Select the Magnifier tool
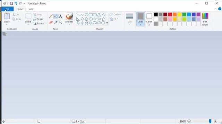 pos(60,22)
